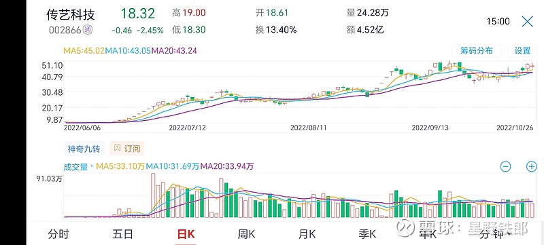Viewport: 544px width, 245px height.
Task: Tap the percent change -2.45%
Action: [150, 31]
